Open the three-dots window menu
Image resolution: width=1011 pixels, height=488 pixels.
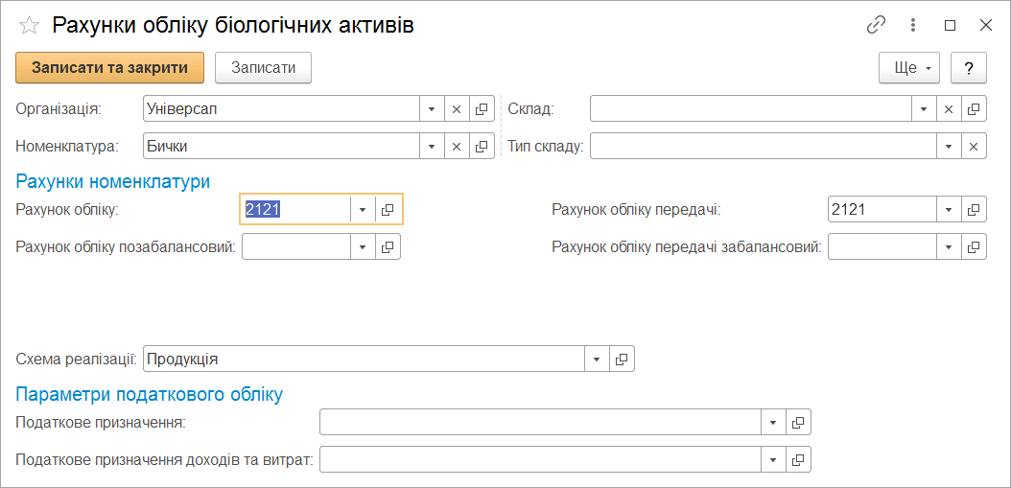point(912,25)
